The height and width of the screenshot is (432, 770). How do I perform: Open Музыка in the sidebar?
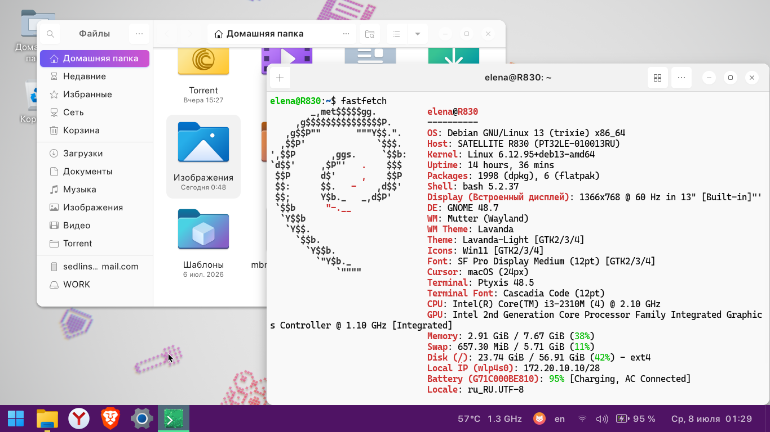tap(95, 190)
